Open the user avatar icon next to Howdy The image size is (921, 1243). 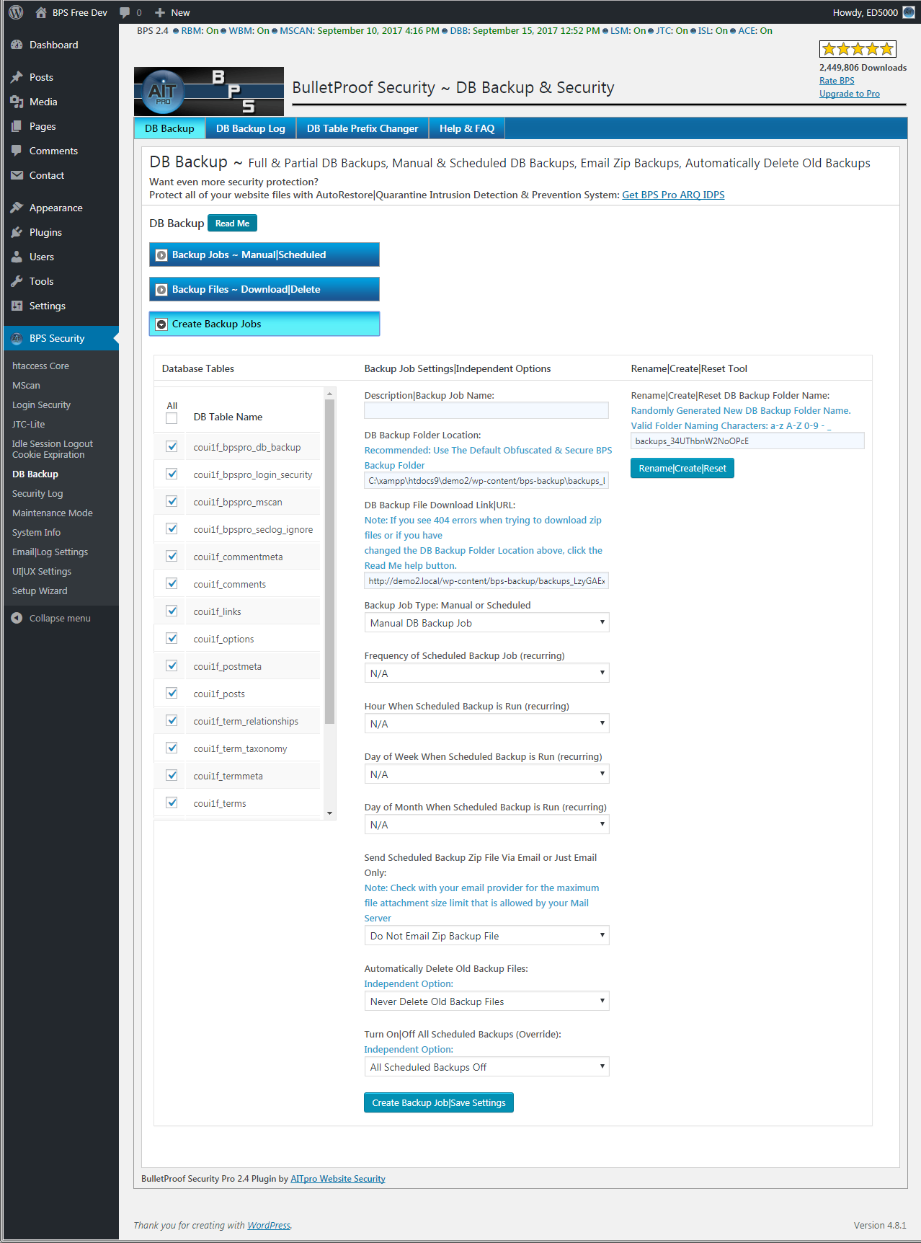coord(909,12)
